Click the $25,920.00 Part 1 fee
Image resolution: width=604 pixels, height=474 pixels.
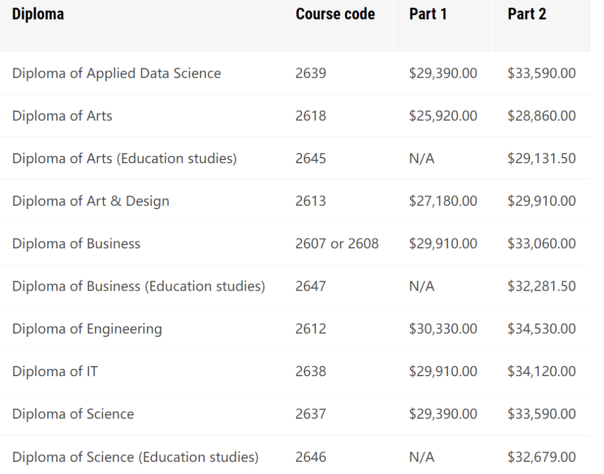(x=443, y=116)
